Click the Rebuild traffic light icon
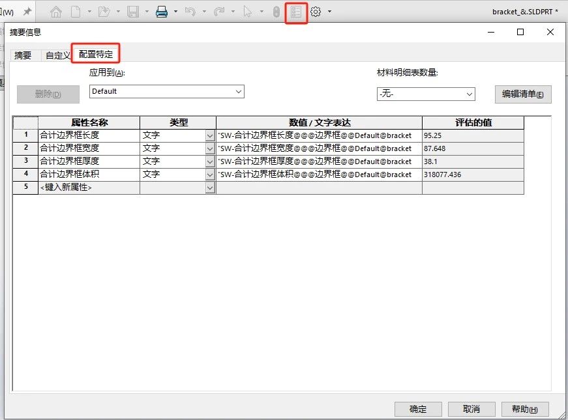Screen dimensions: 568x420 pos(276,12)
